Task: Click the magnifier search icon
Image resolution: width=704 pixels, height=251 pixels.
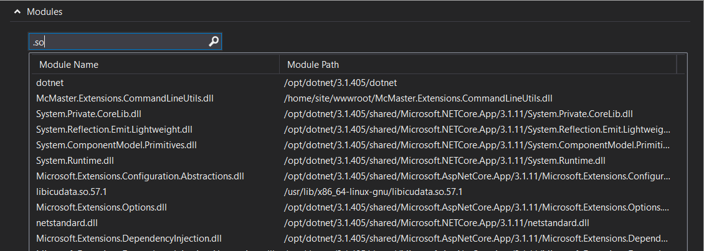Action: pos(214,42)
